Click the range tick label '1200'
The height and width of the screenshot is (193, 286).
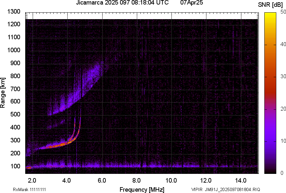click(14, 24)
